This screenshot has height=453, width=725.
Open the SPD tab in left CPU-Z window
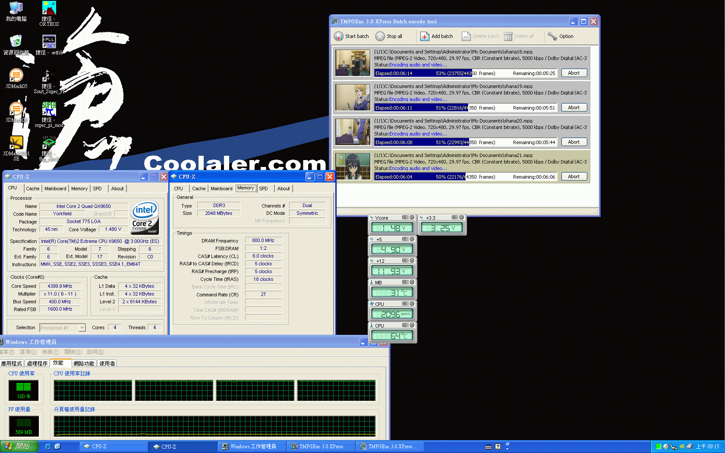pyautogui.click(x=98, y=189)
